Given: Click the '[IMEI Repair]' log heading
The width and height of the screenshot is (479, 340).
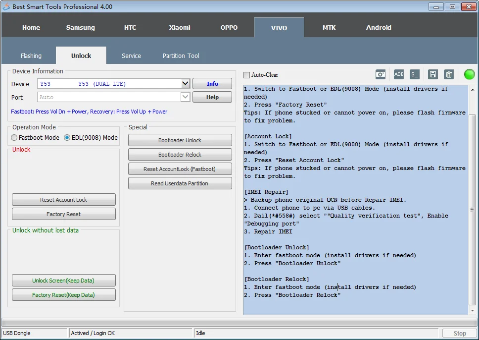Looking at the screenshot, I should 266,192.
